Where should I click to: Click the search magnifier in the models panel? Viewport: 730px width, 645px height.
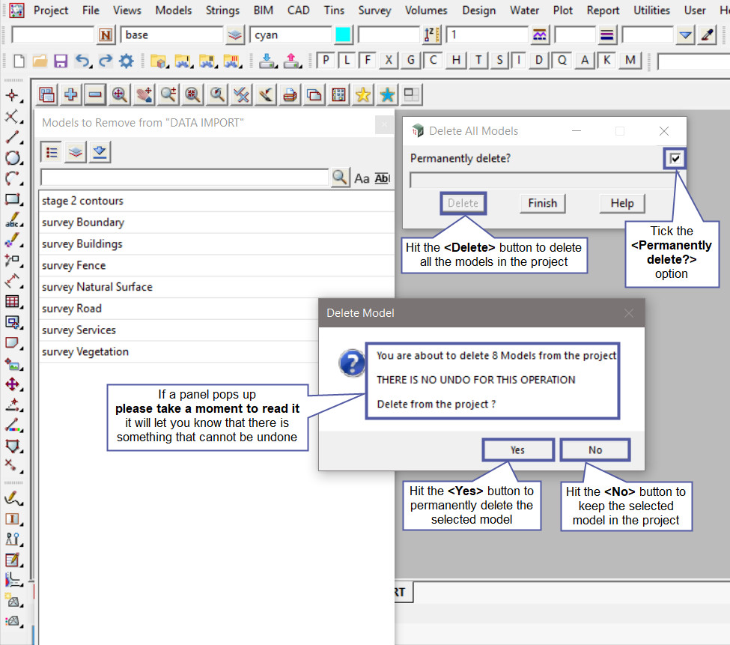coord(340,178)
